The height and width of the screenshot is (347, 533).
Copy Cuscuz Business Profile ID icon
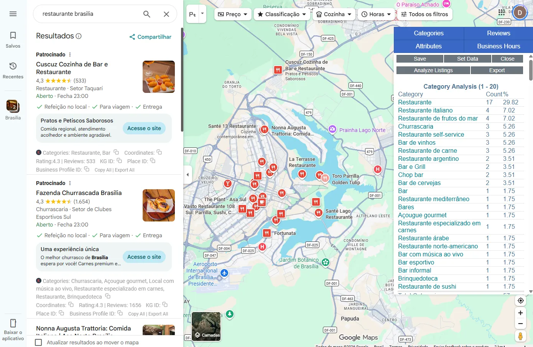click(x=87, y=169)
